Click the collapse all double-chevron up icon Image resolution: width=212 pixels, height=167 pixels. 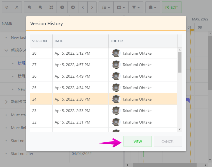pyautogui.click(x=17, y=7)
